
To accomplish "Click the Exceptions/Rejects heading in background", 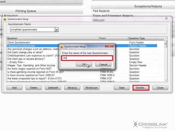I will 148,6.
